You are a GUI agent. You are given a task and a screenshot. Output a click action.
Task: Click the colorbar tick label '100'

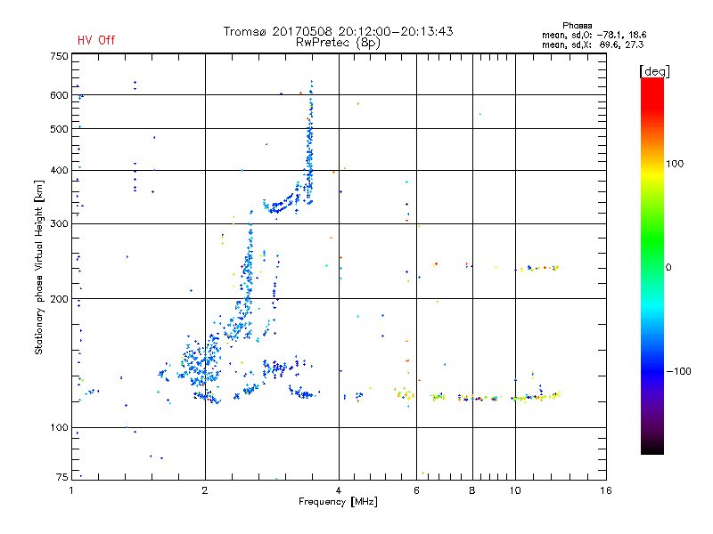coord(675,164)
